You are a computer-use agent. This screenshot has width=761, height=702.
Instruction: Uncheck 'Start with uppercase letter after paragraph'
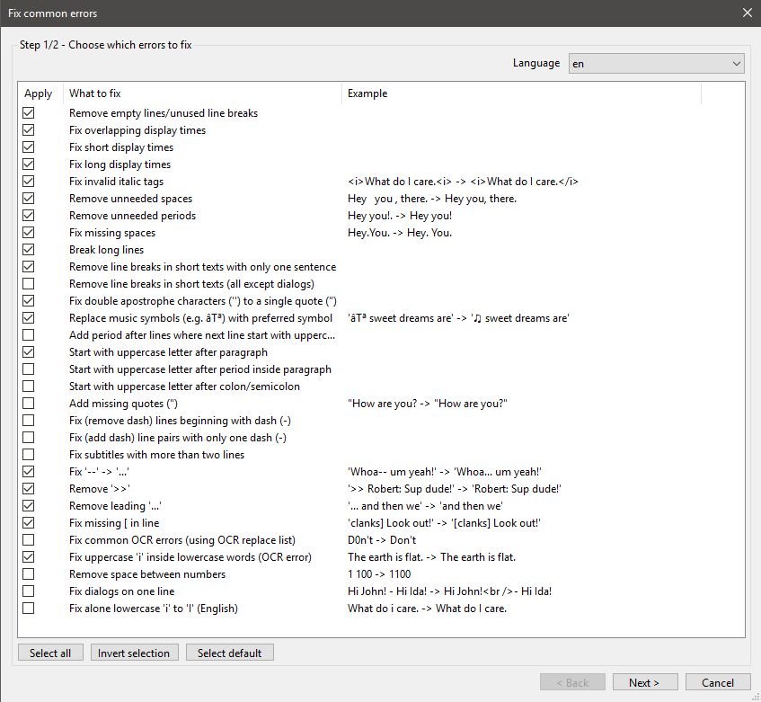click(29, 352)
